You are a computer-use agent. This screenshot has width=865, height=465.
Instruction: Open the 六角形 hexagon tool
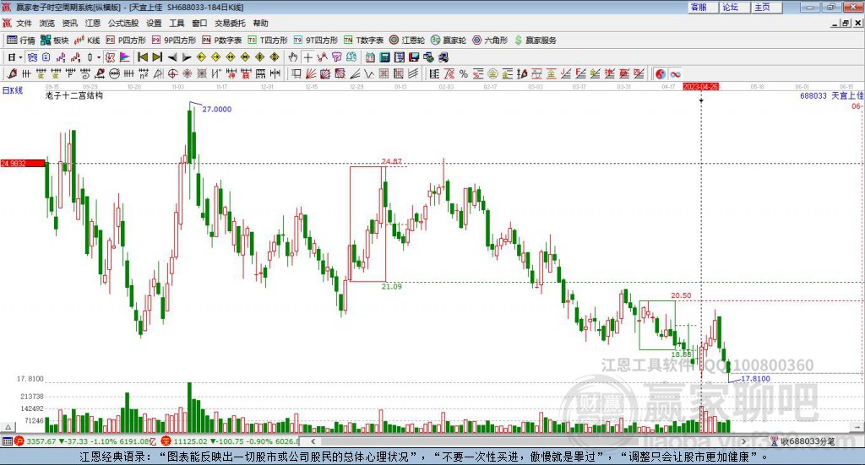coord(490,41)
